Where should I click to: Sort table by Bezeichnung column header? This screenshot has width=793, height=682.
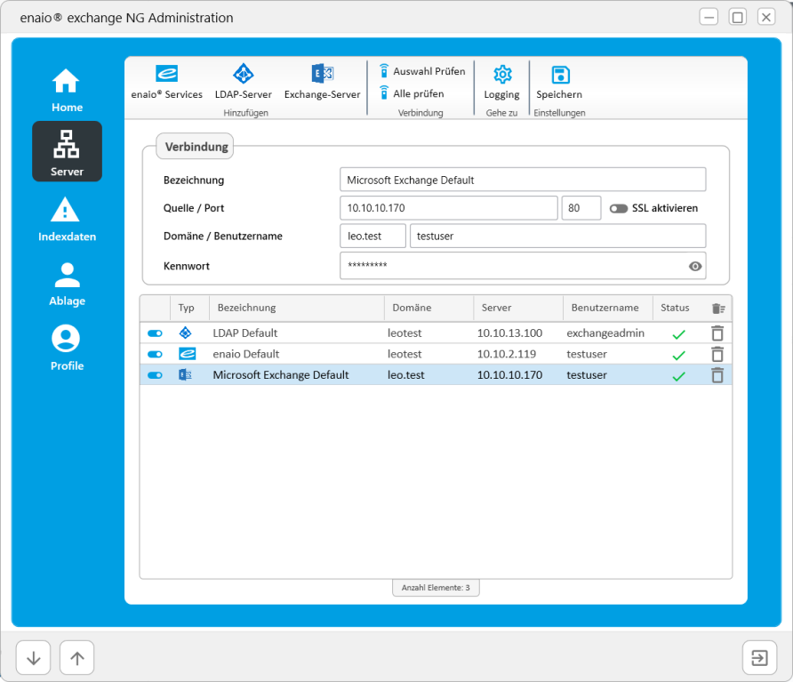point(297,308)
